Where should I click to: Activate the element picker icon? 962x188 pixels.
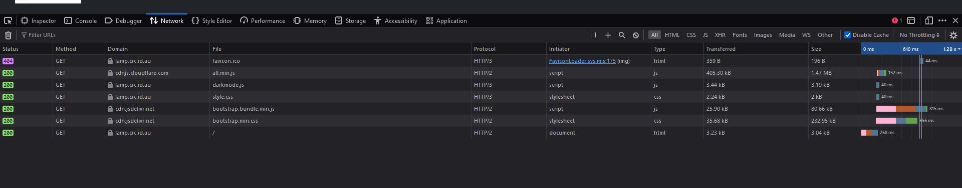[8, 20]
